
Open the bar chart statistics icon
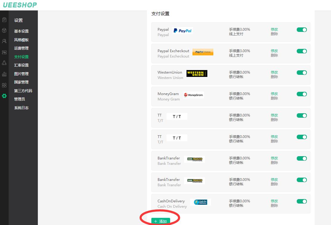4,74
